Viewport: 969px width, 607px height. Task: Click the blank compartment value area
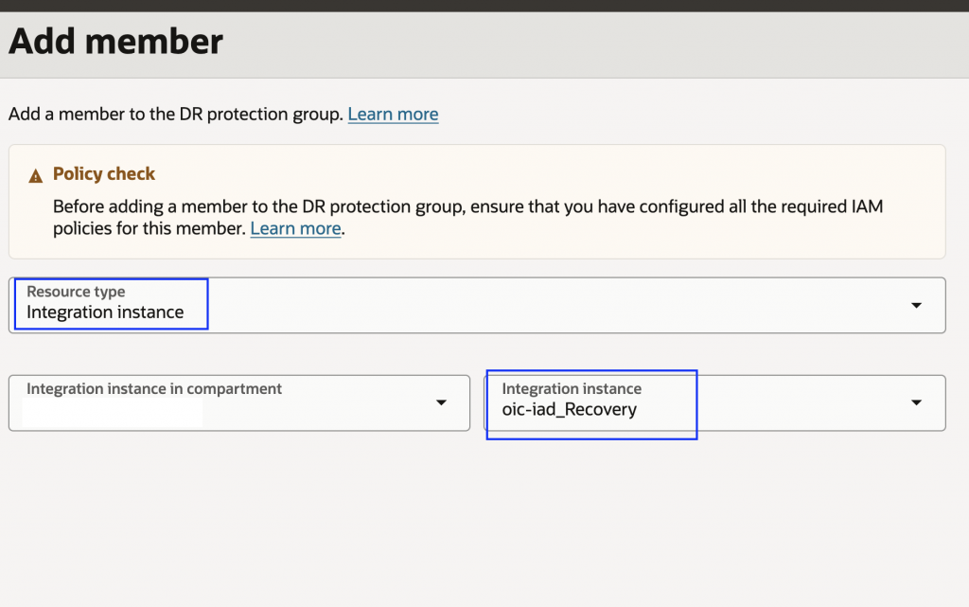point(114,412)
